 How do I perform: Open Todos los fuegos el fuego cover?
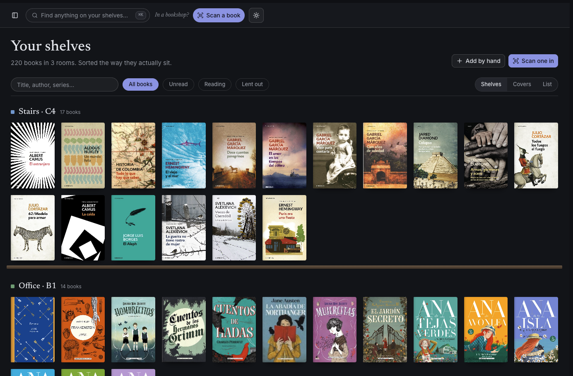536,155
